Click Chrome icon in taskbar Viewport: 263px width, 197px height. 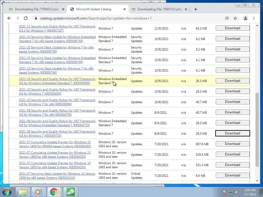pyautogui.click(x=54, y=192)
